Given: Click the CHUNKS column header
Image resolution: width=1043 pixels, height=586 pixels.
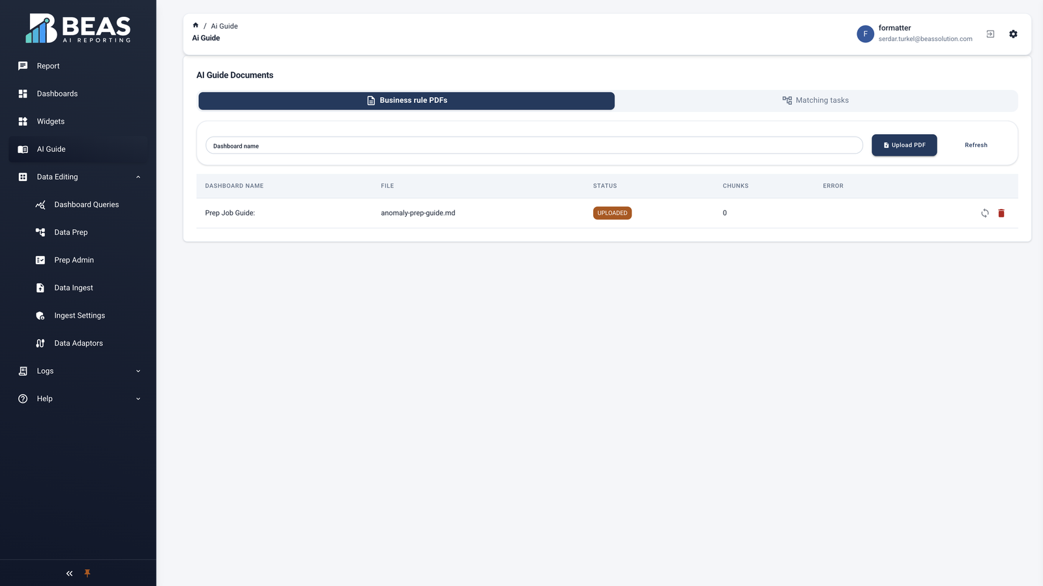Looking at the screenshot, I should (735, 186).
